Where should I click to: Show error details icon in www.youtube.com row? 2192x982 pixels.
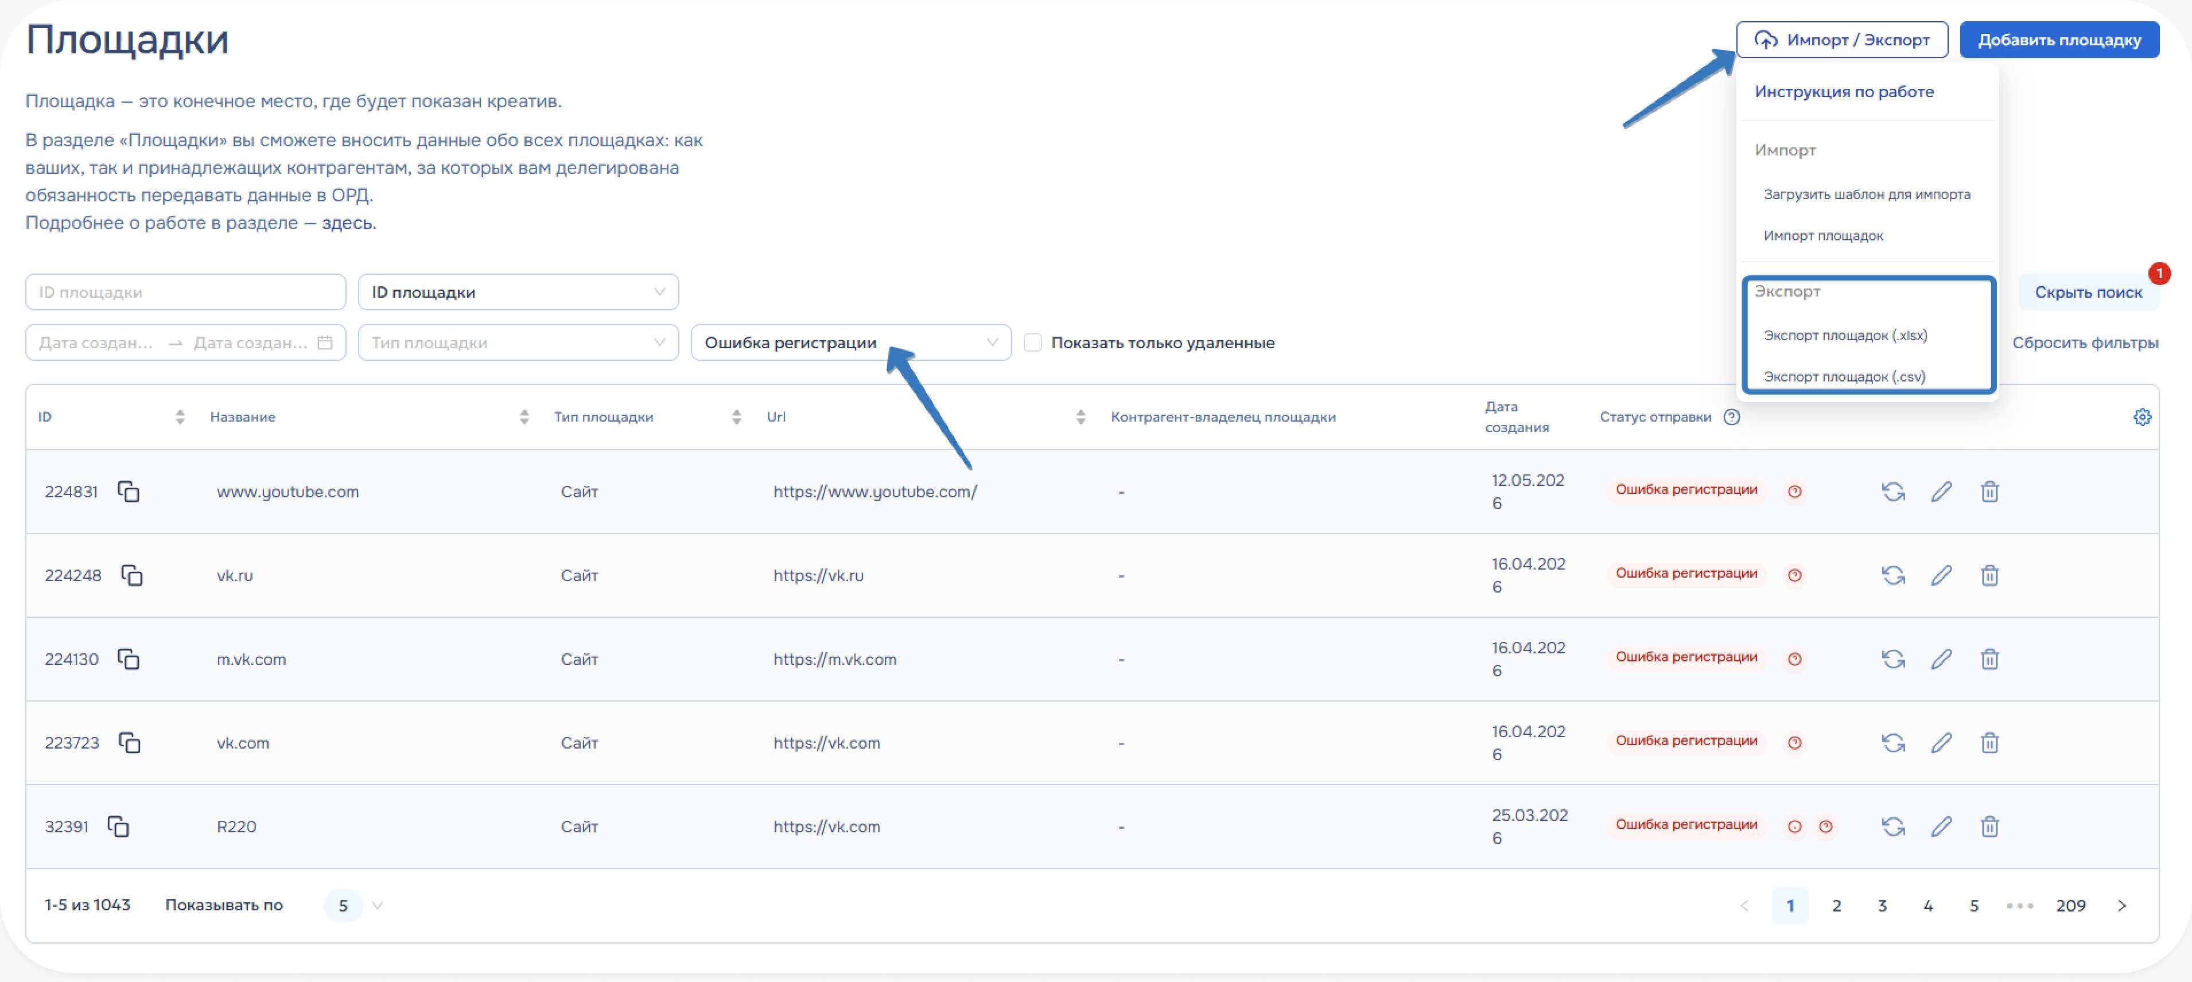pos(1794,491)
